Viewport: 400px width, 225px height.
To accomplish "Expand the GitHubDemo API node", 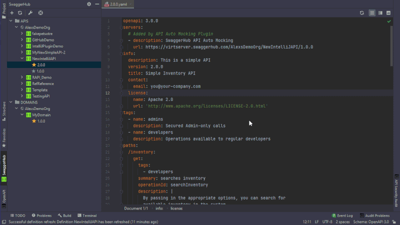I will click(22, 40).
